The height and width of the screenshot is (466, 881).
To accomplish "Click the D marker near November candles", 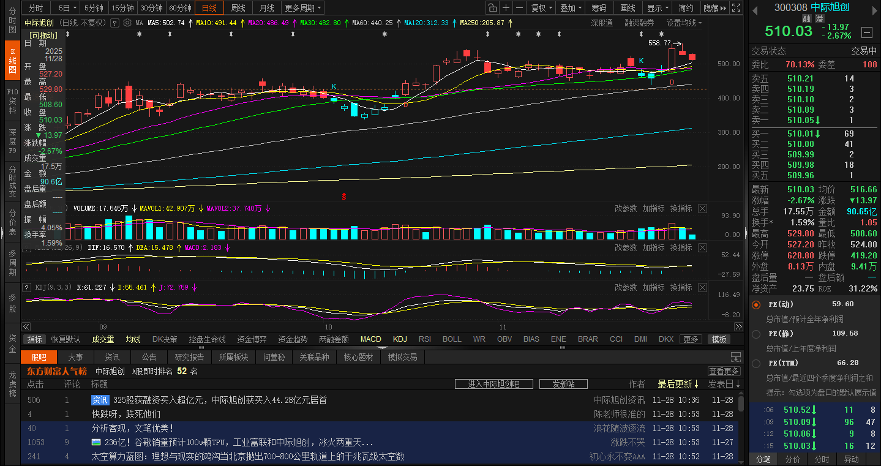I will tap(672, 82).
